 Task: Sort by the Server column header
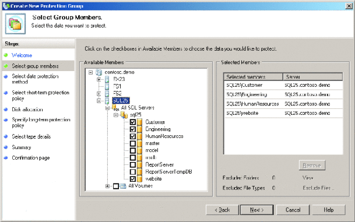point(312,77)
